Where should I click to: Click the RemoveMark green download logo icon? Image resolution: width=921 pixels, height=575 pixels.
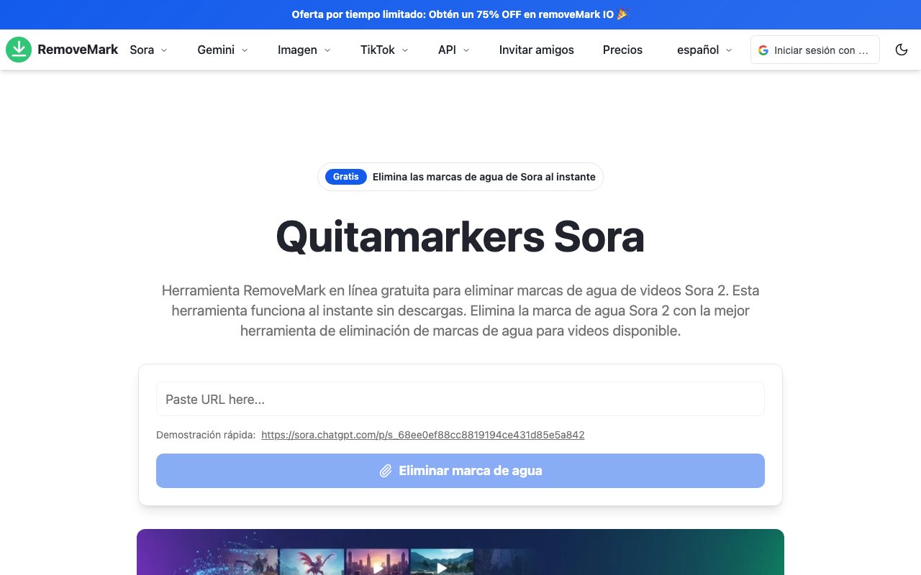click(19, 50)
